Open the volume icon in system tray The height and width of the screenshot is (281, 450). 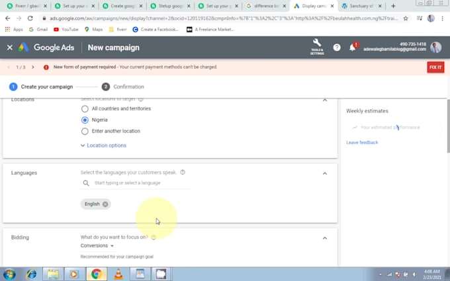(414, 274)
